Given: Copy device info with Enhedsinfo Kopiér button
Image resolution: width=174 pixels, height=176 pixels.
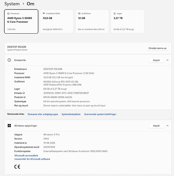Looking at the screenshot, I should point(157,60).
